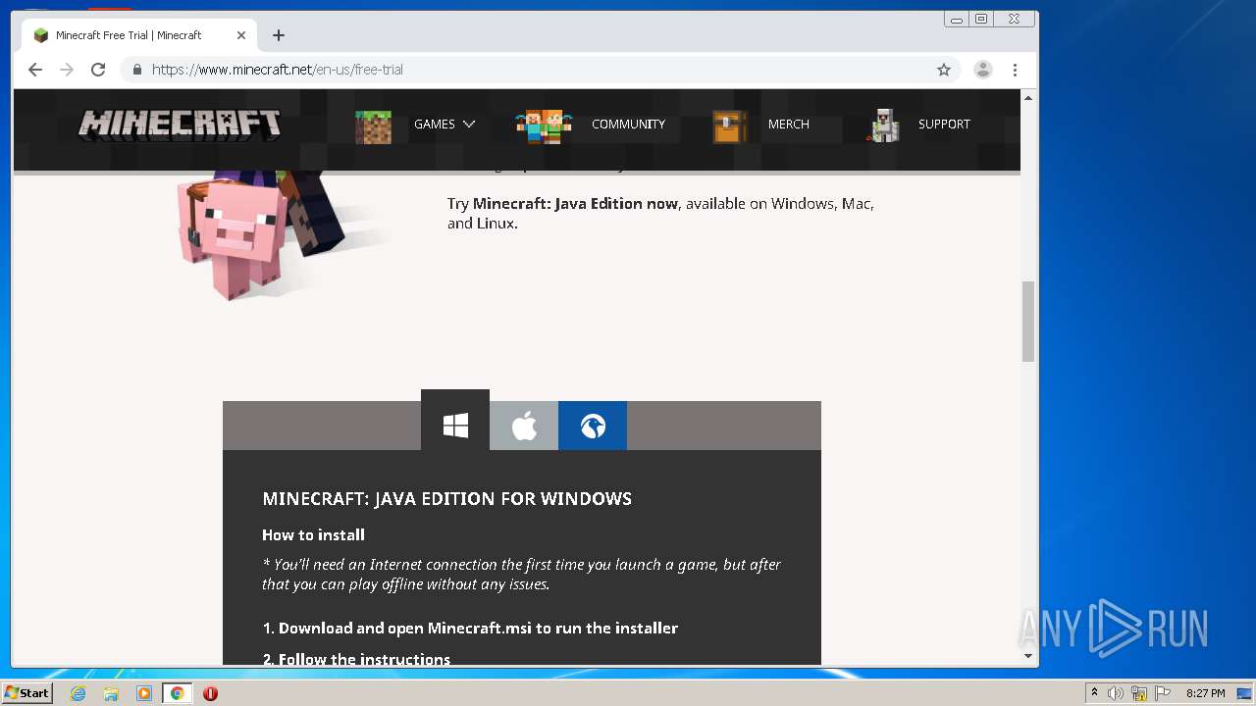Click the pig character image

[x=231, y=238]
